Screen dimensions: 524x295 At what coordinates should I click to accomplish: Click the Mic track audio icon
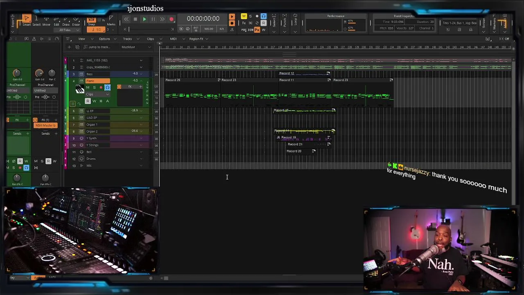pyautogui.click(x=81, y=166)
